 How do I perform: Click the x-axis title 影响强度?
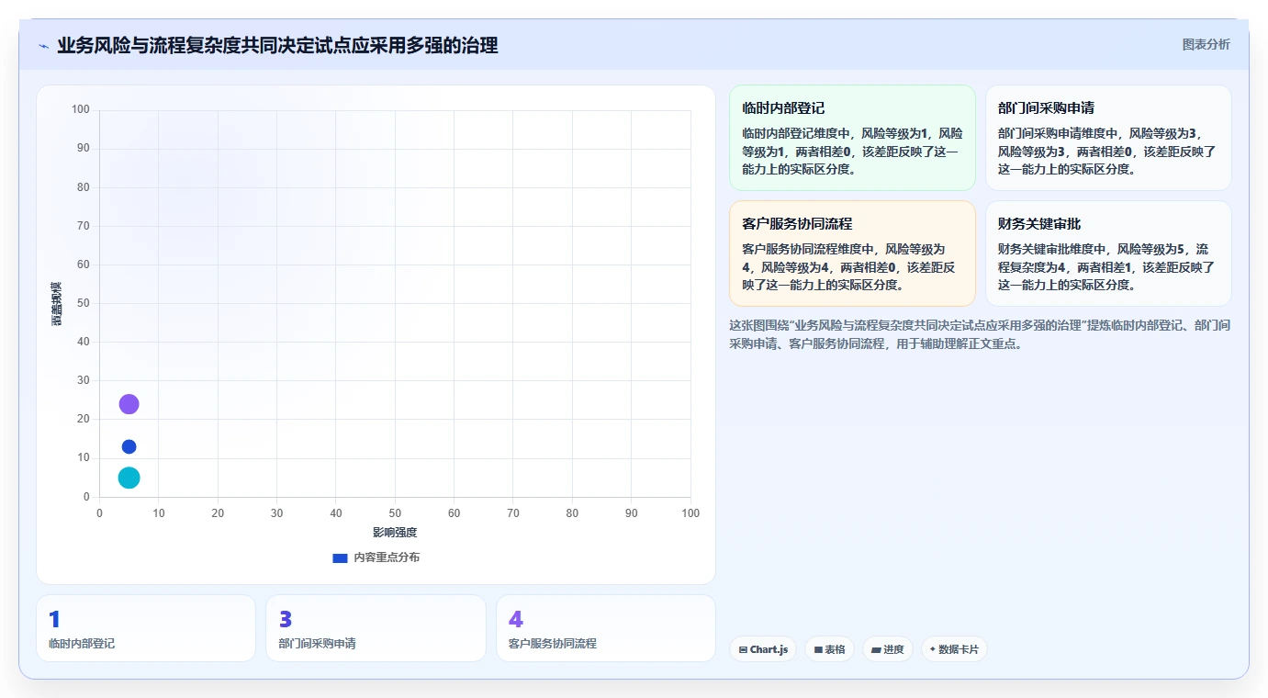[x=395, y=533]
